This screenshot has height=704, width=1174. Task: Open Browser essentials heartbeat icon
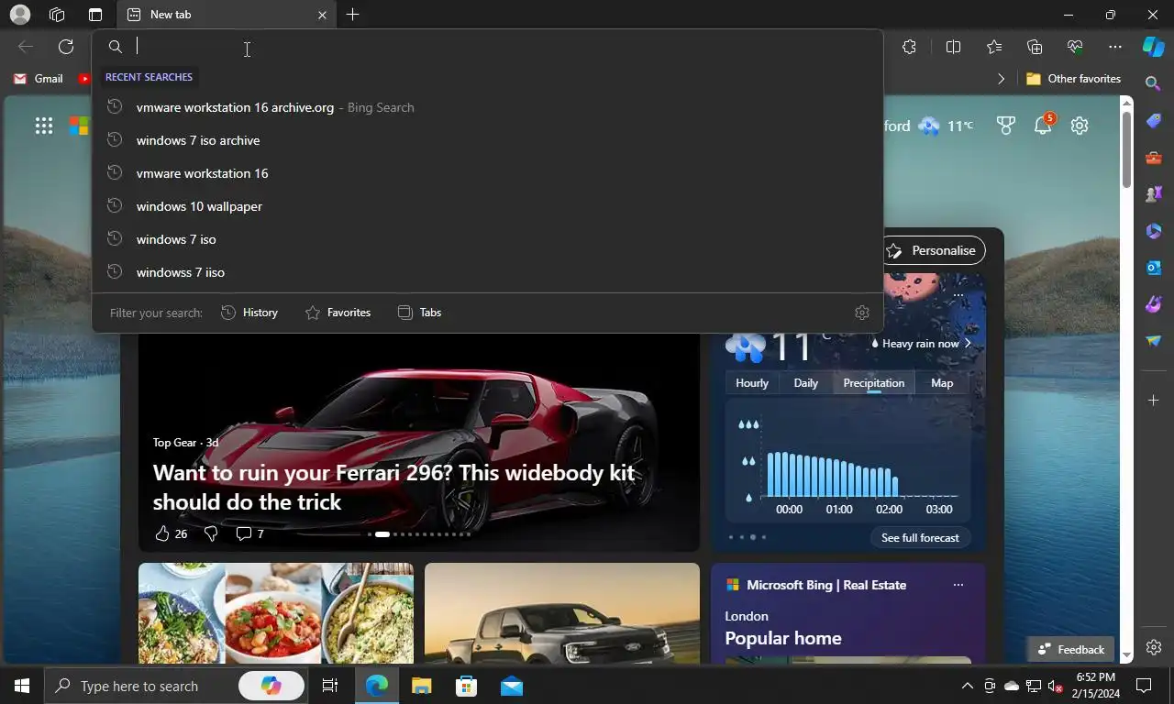[1075, 47]
